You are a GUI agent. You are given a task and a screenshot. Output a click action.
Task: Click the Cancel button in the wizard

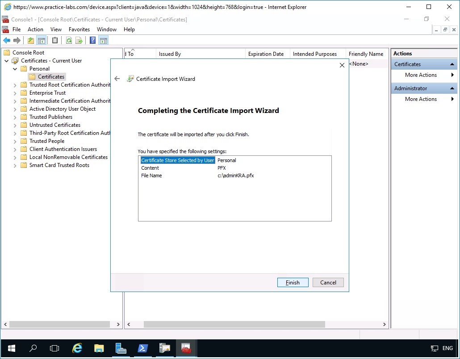point(328,283)
